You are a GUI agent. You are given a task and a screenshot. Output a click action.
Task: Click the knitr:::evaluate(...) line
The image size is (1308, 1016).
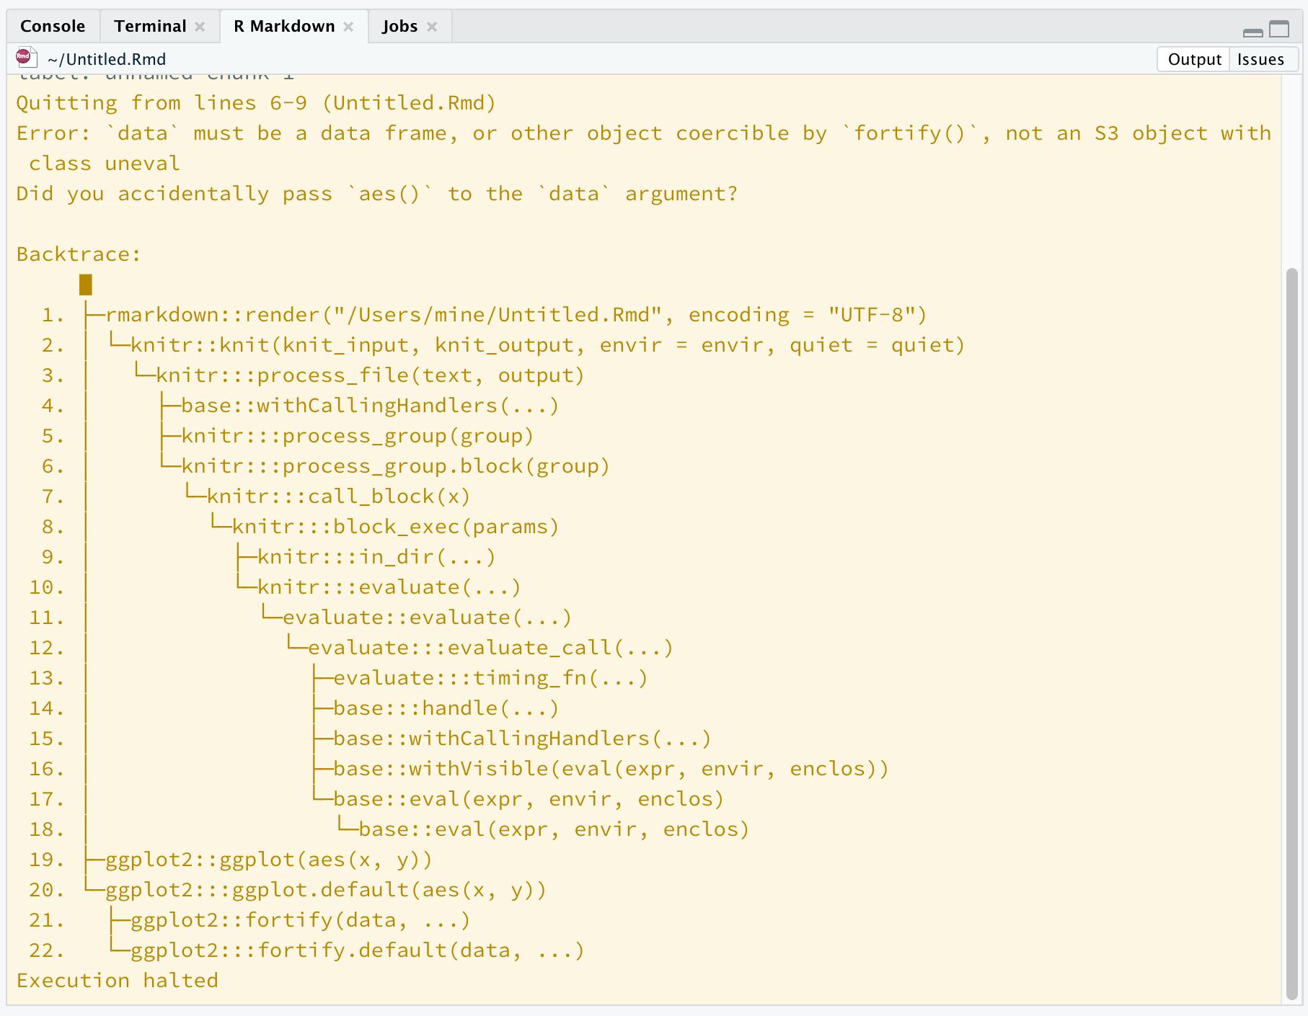[x=389, y=587]
